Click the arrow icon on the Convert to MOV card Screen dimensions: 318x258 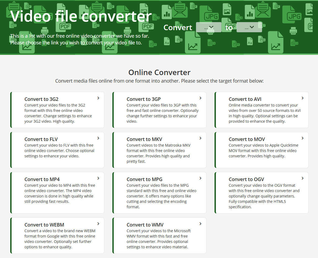tap(302, 138)
